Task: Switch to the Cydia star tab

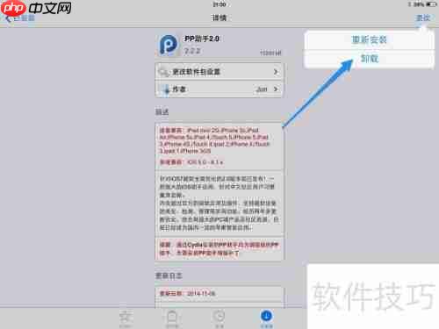Action: click(126, 318)
